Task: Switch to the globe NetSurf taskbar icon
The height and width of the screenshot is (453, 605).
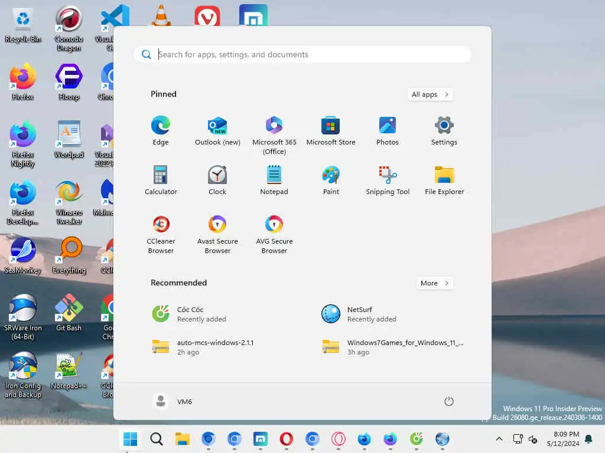Action: click(x=442, y=439)
